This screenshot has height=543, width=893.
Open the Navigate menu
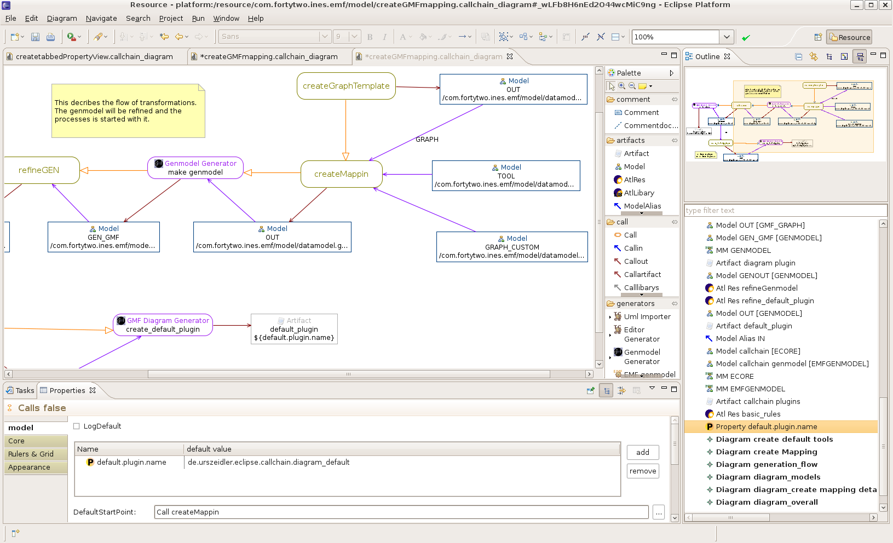coord(101,18)
